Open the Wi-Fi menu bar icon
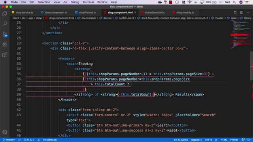The width and height of the screenshot is (253, 142). point(190,2)
